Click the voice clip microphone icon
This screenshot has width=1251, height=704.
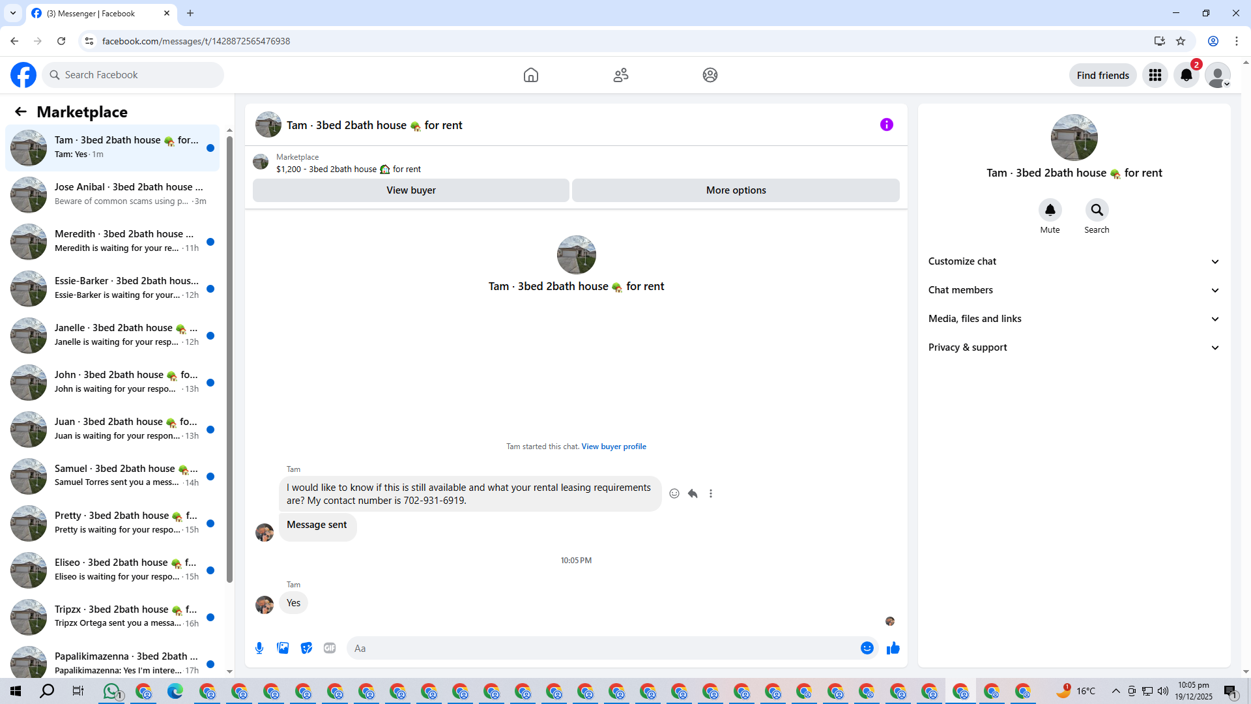pos(259,648)
